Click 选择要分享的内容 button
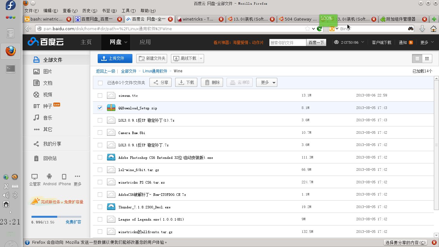The image size is (439, 247). click(x=406, y=242)
